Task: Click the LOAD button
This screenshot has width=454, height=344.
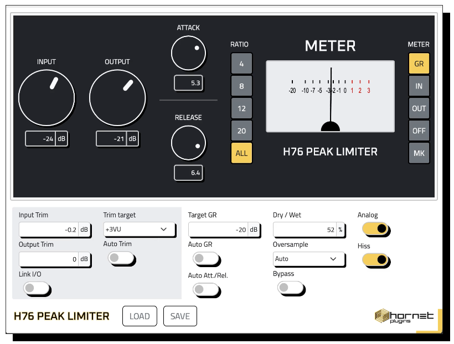Action: pyautogui.click(x=140, y=316)
